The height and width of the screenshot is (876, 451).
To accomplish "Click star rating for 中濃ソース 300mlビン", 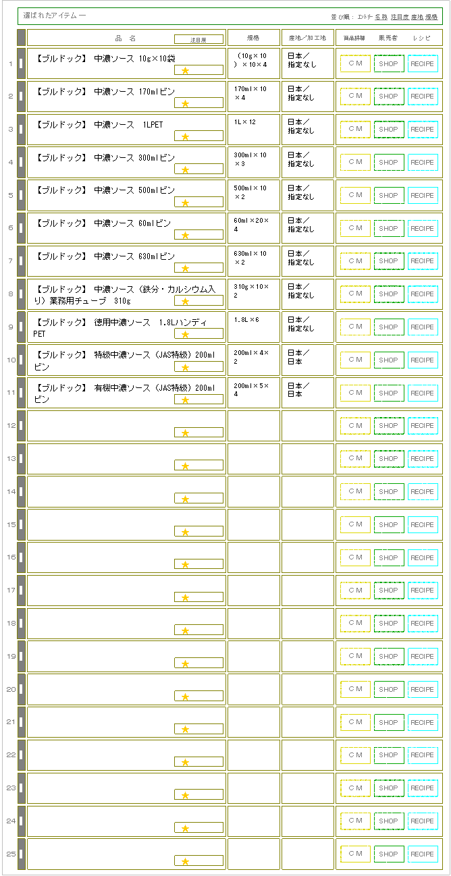I will point(198,169).
